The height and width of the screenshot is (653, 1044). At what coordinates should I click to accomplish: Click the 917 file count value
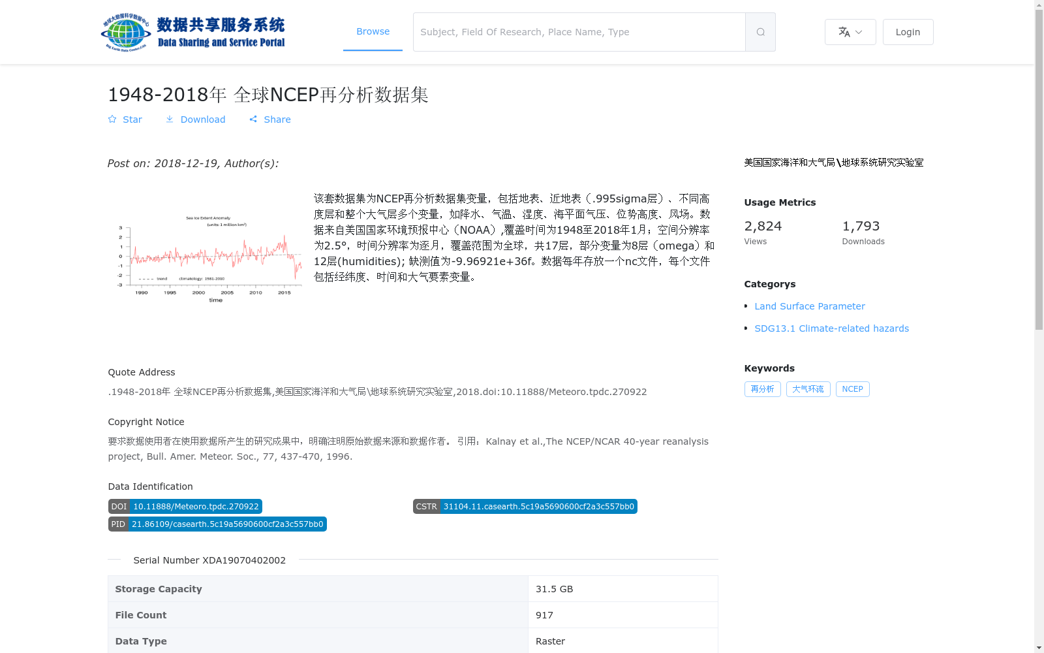coord(544,615)
